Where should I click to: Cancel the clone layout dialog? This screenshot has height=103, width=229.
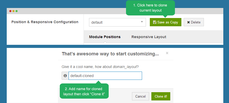pos(141,96)
